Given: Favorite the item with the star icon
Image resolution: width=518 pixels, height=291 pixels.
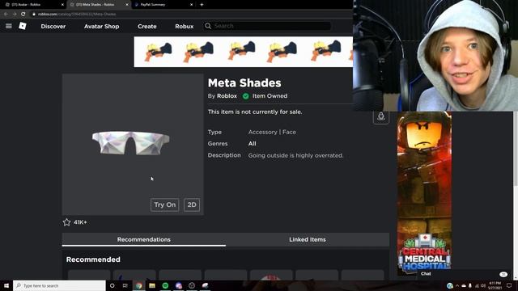Looking at the screenshot, I should pyautogui.click(x=66, y=222).
